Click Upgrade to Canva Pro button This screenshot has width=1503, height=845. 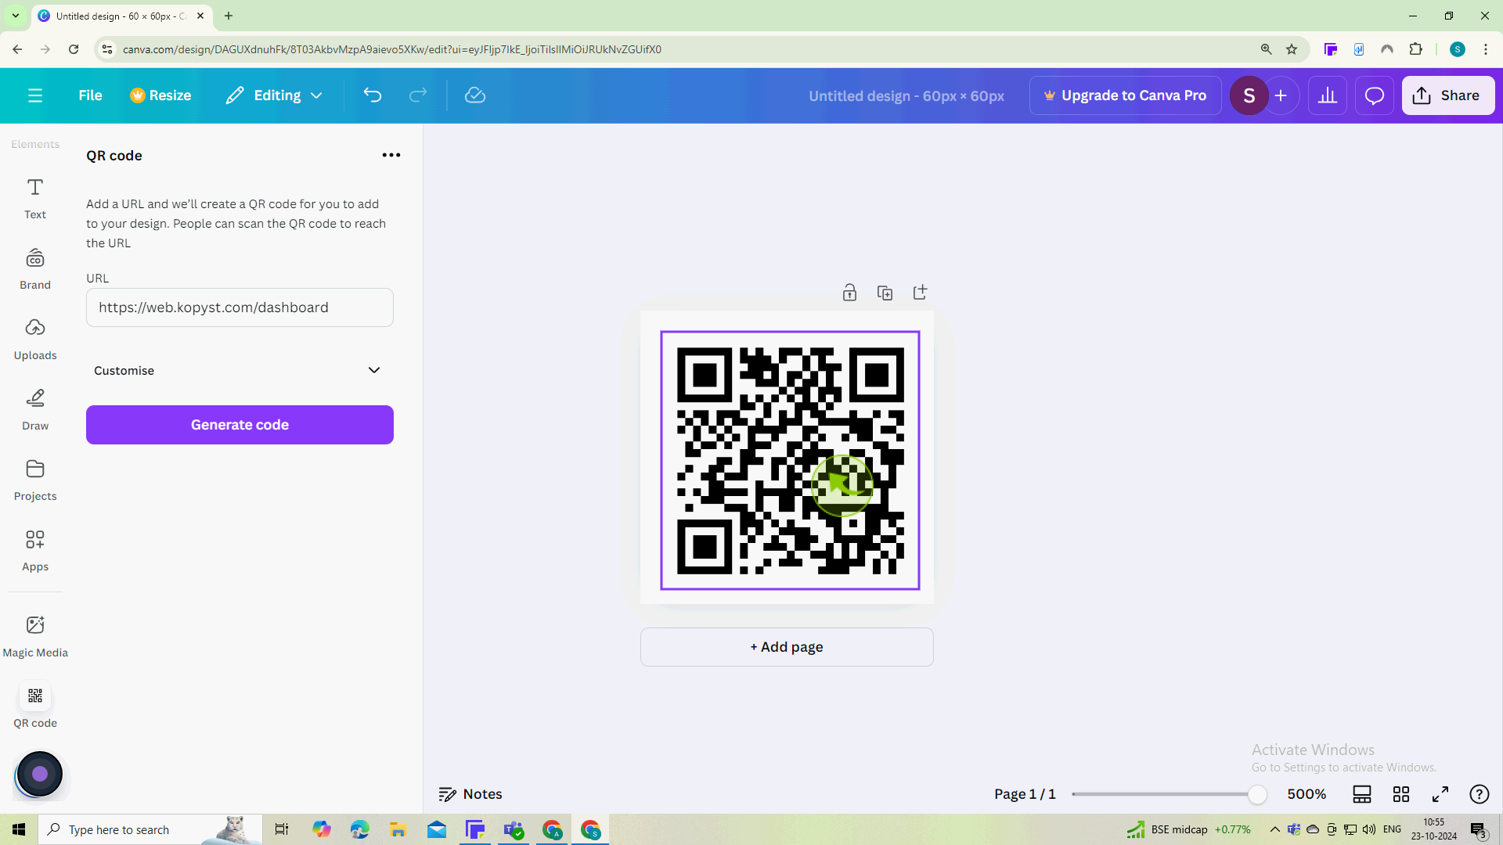(x=1126, y=95)
